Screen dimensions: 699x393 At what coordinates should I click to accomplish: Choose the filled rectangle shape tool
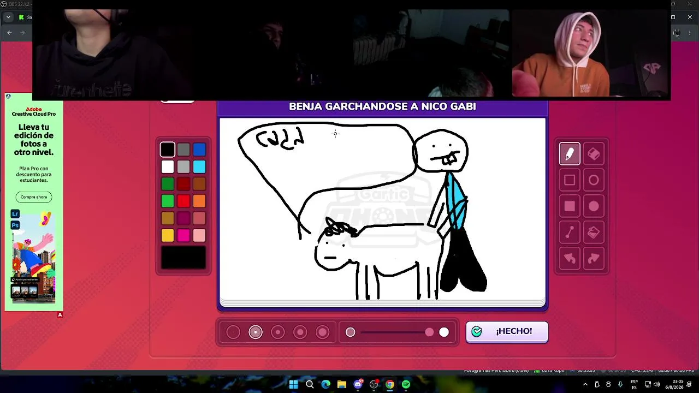coord(570,206)
